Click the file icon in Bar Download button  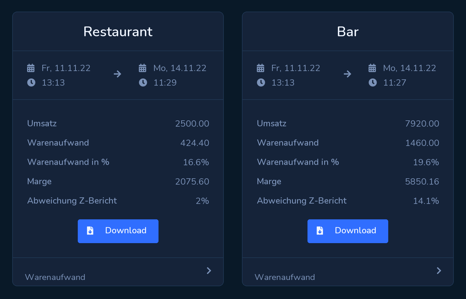[320, 231]
